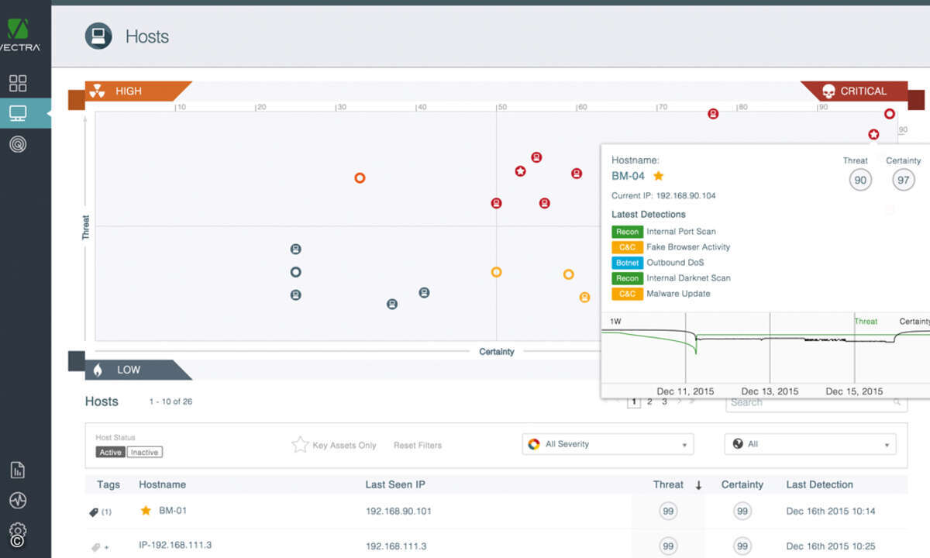
Task: Click the skull icon on the CRITICAL label
Action: coord(828,91)
